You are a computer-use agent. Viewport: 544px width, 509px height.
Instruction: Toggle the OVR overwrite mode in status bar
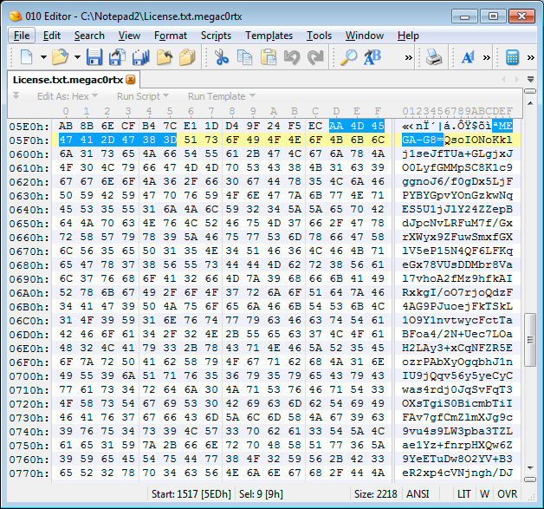tap(507, 493)
